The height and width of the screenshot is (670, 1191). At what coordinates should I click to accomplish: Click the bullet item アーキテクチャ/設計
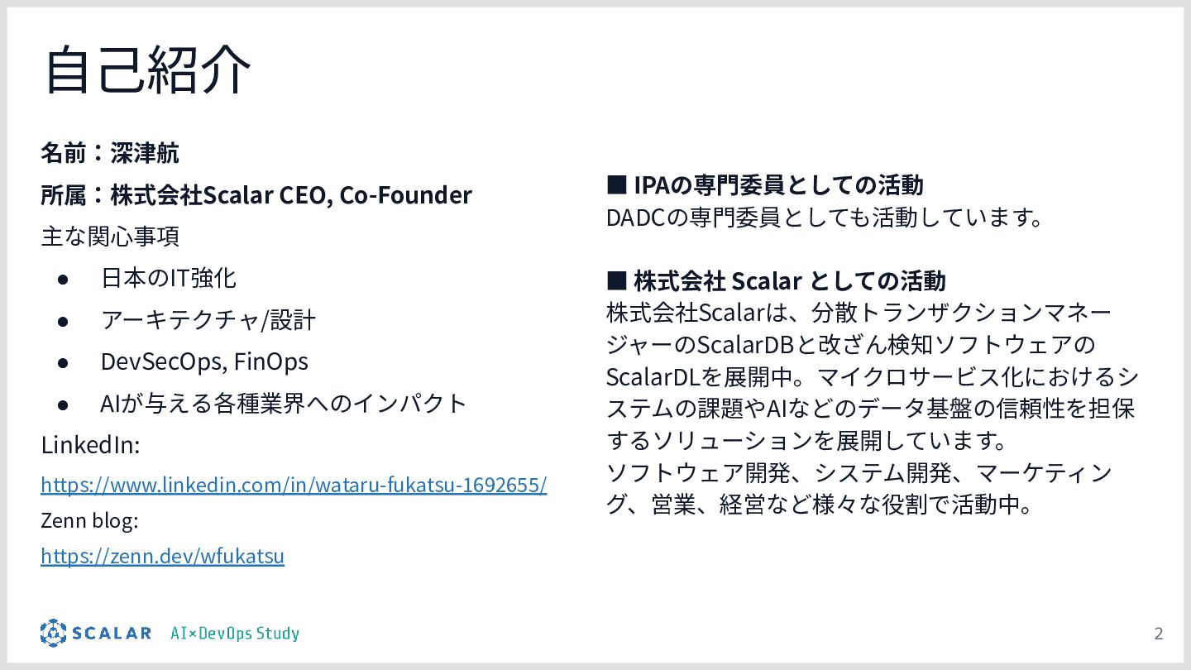[x=208, y=320]
